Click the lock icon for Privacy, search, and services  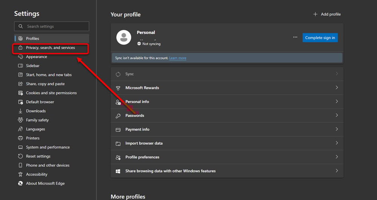click(x=20, y=47)
